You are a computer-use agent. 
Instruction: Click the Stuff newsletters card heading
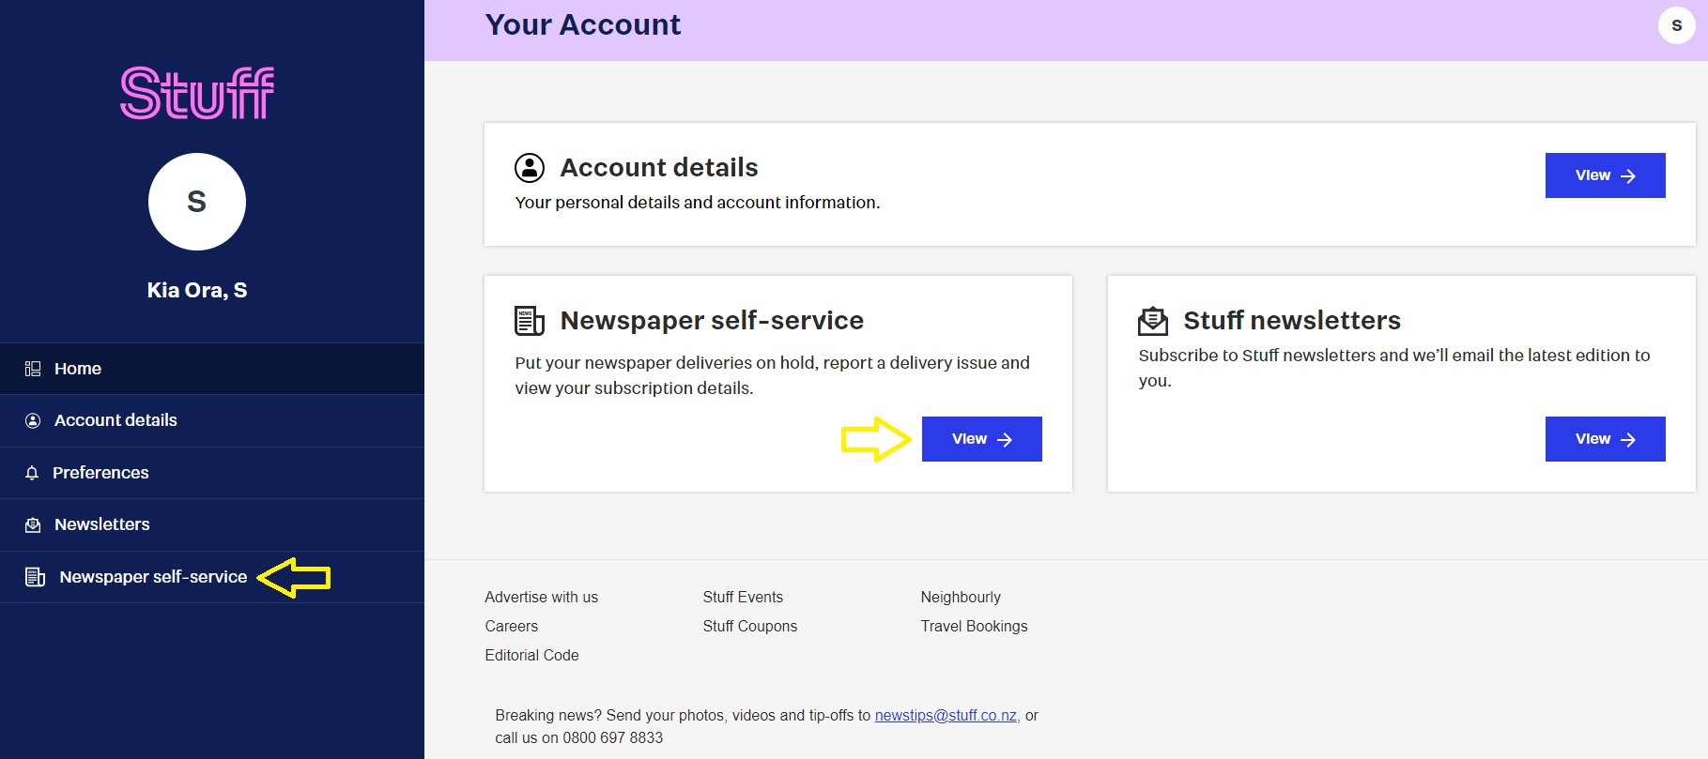(x=1292, y=321)
